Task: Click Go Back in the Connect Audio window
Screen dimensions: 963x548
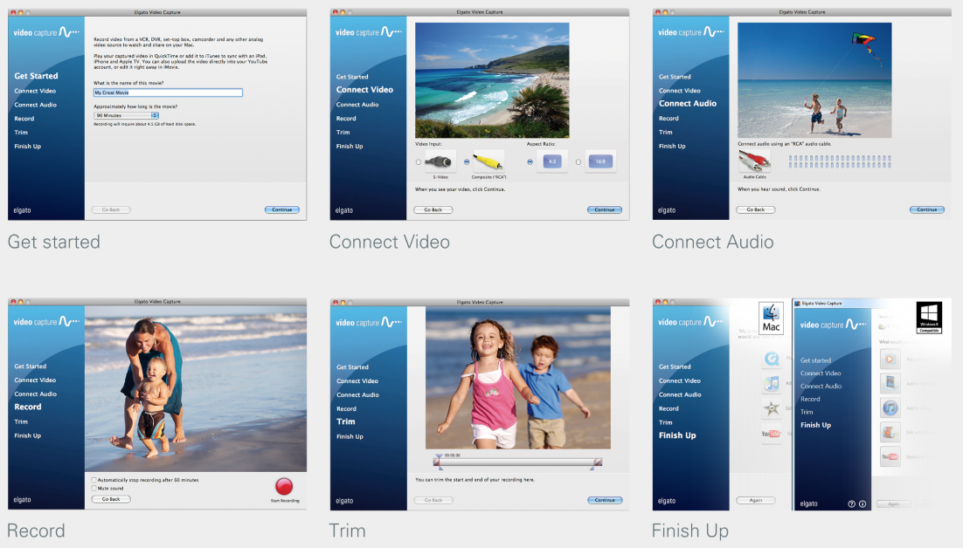Action: coord(755,209)
